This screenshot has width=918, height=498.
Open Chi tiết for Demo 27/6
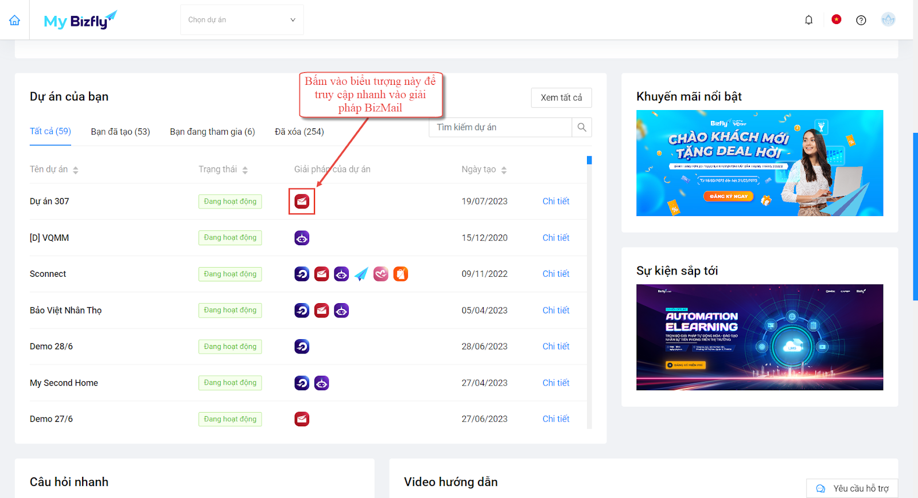(x=556, y=419)
